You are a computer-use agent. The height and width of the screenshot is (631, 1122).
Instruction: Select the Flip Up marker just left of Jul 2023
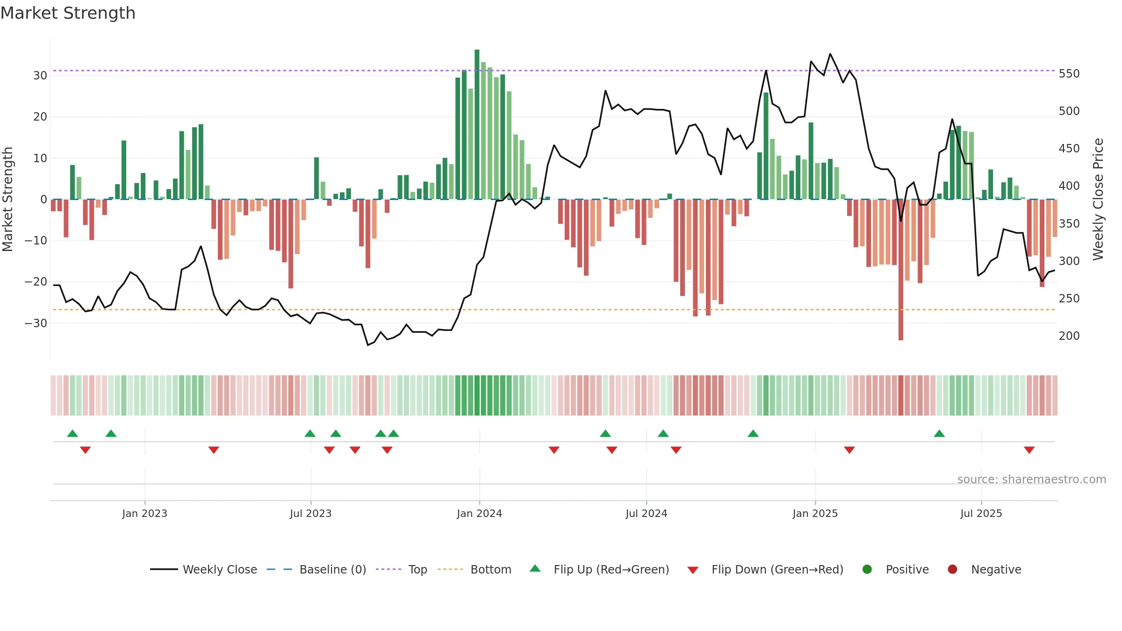pos(310,433)
